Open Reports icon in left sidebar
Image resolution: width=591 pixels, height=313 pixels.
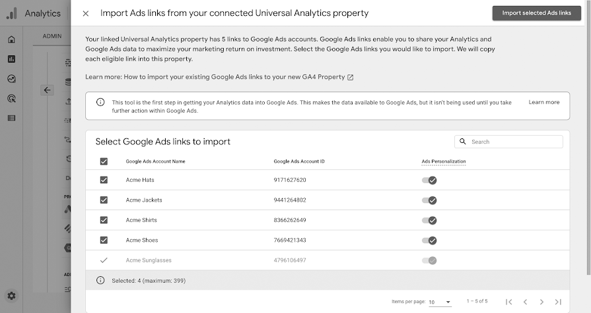pyautogui.click(x=11, y=59)
